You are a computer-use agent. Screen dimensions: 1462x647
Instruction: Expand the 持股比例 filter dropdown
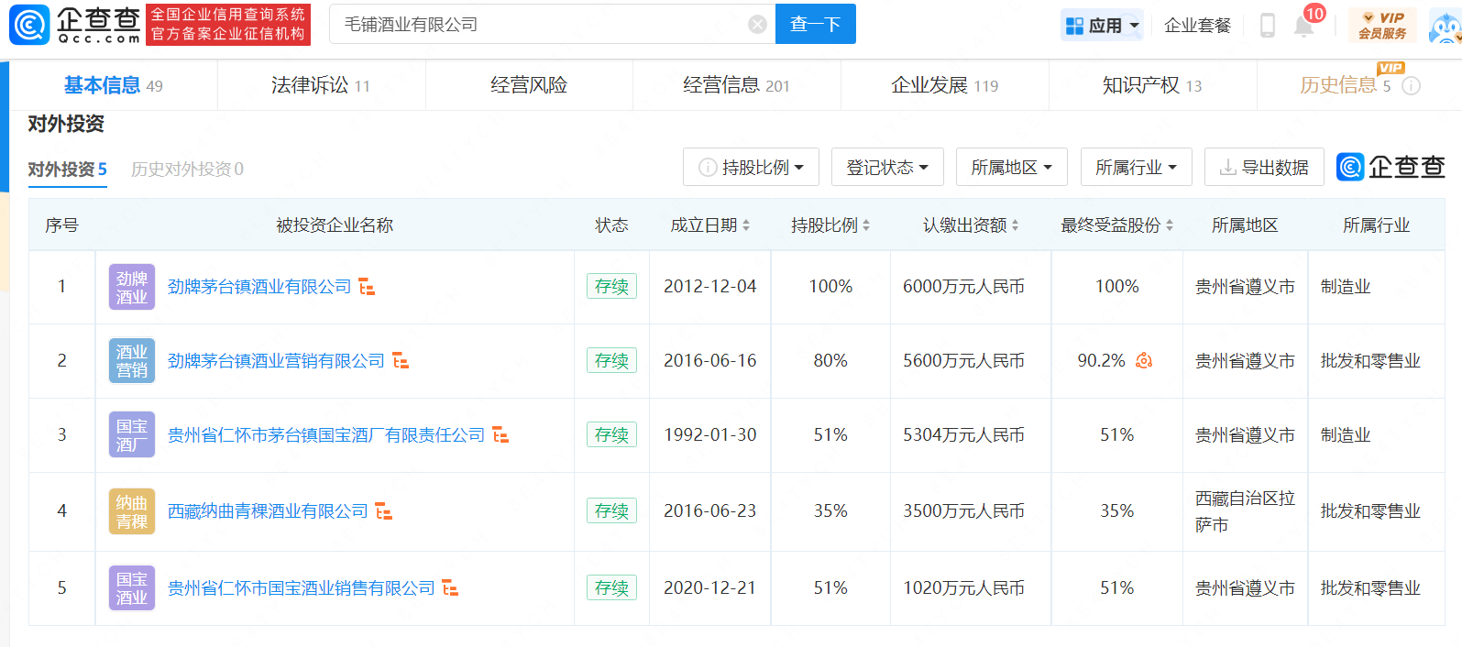pyautogui.click(x=751, y=167)
